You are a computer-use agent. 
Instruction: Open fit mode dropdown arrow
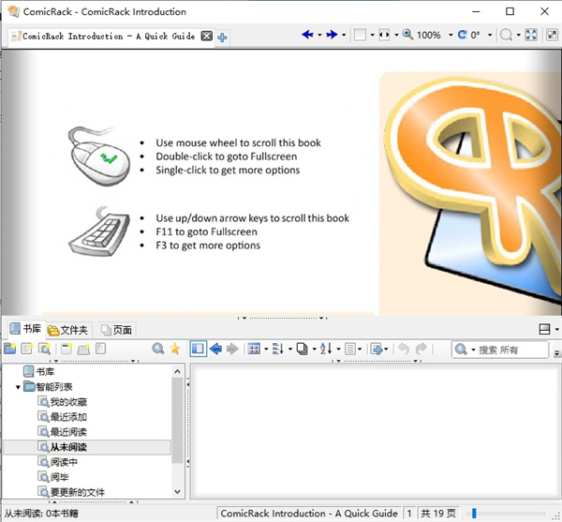(x=396, y=35)
